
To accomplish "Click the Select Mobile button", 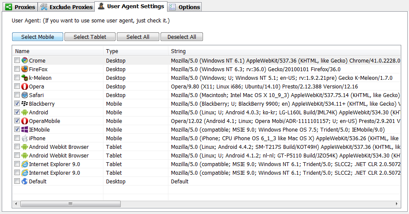I will tap(38, 37).
